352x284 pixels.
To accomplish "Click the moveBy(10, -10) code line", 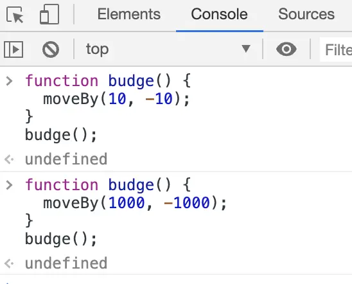I will click(x=117, y=99).
